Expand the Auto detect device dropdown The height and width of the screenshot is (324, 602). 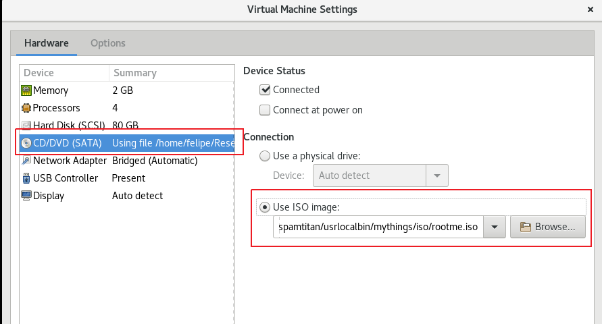[x=436, y=175]
